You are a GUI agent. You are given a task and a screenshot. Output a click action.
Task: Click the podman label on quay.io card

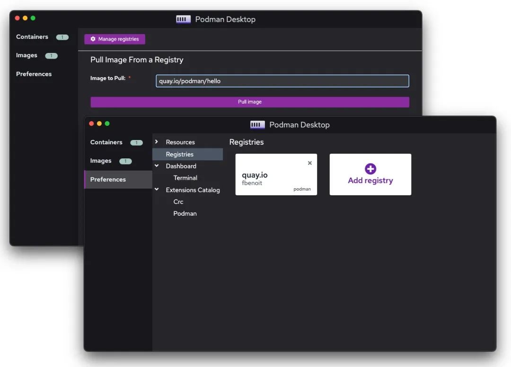302,189
